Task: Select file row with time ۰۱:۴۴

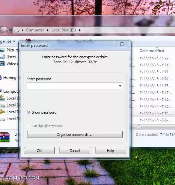Action: point(153,72)
